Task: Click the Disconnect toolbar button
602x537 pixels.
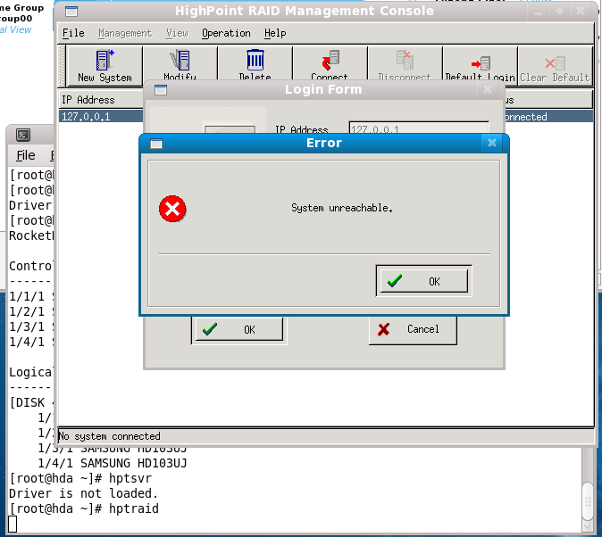Action: pyautogui.click(x=405, y=63)
